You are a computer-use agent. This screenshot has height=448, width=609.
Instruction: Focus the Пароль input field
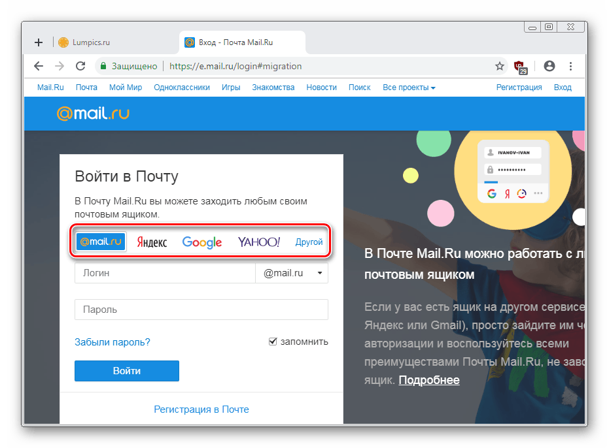(201, 310)
